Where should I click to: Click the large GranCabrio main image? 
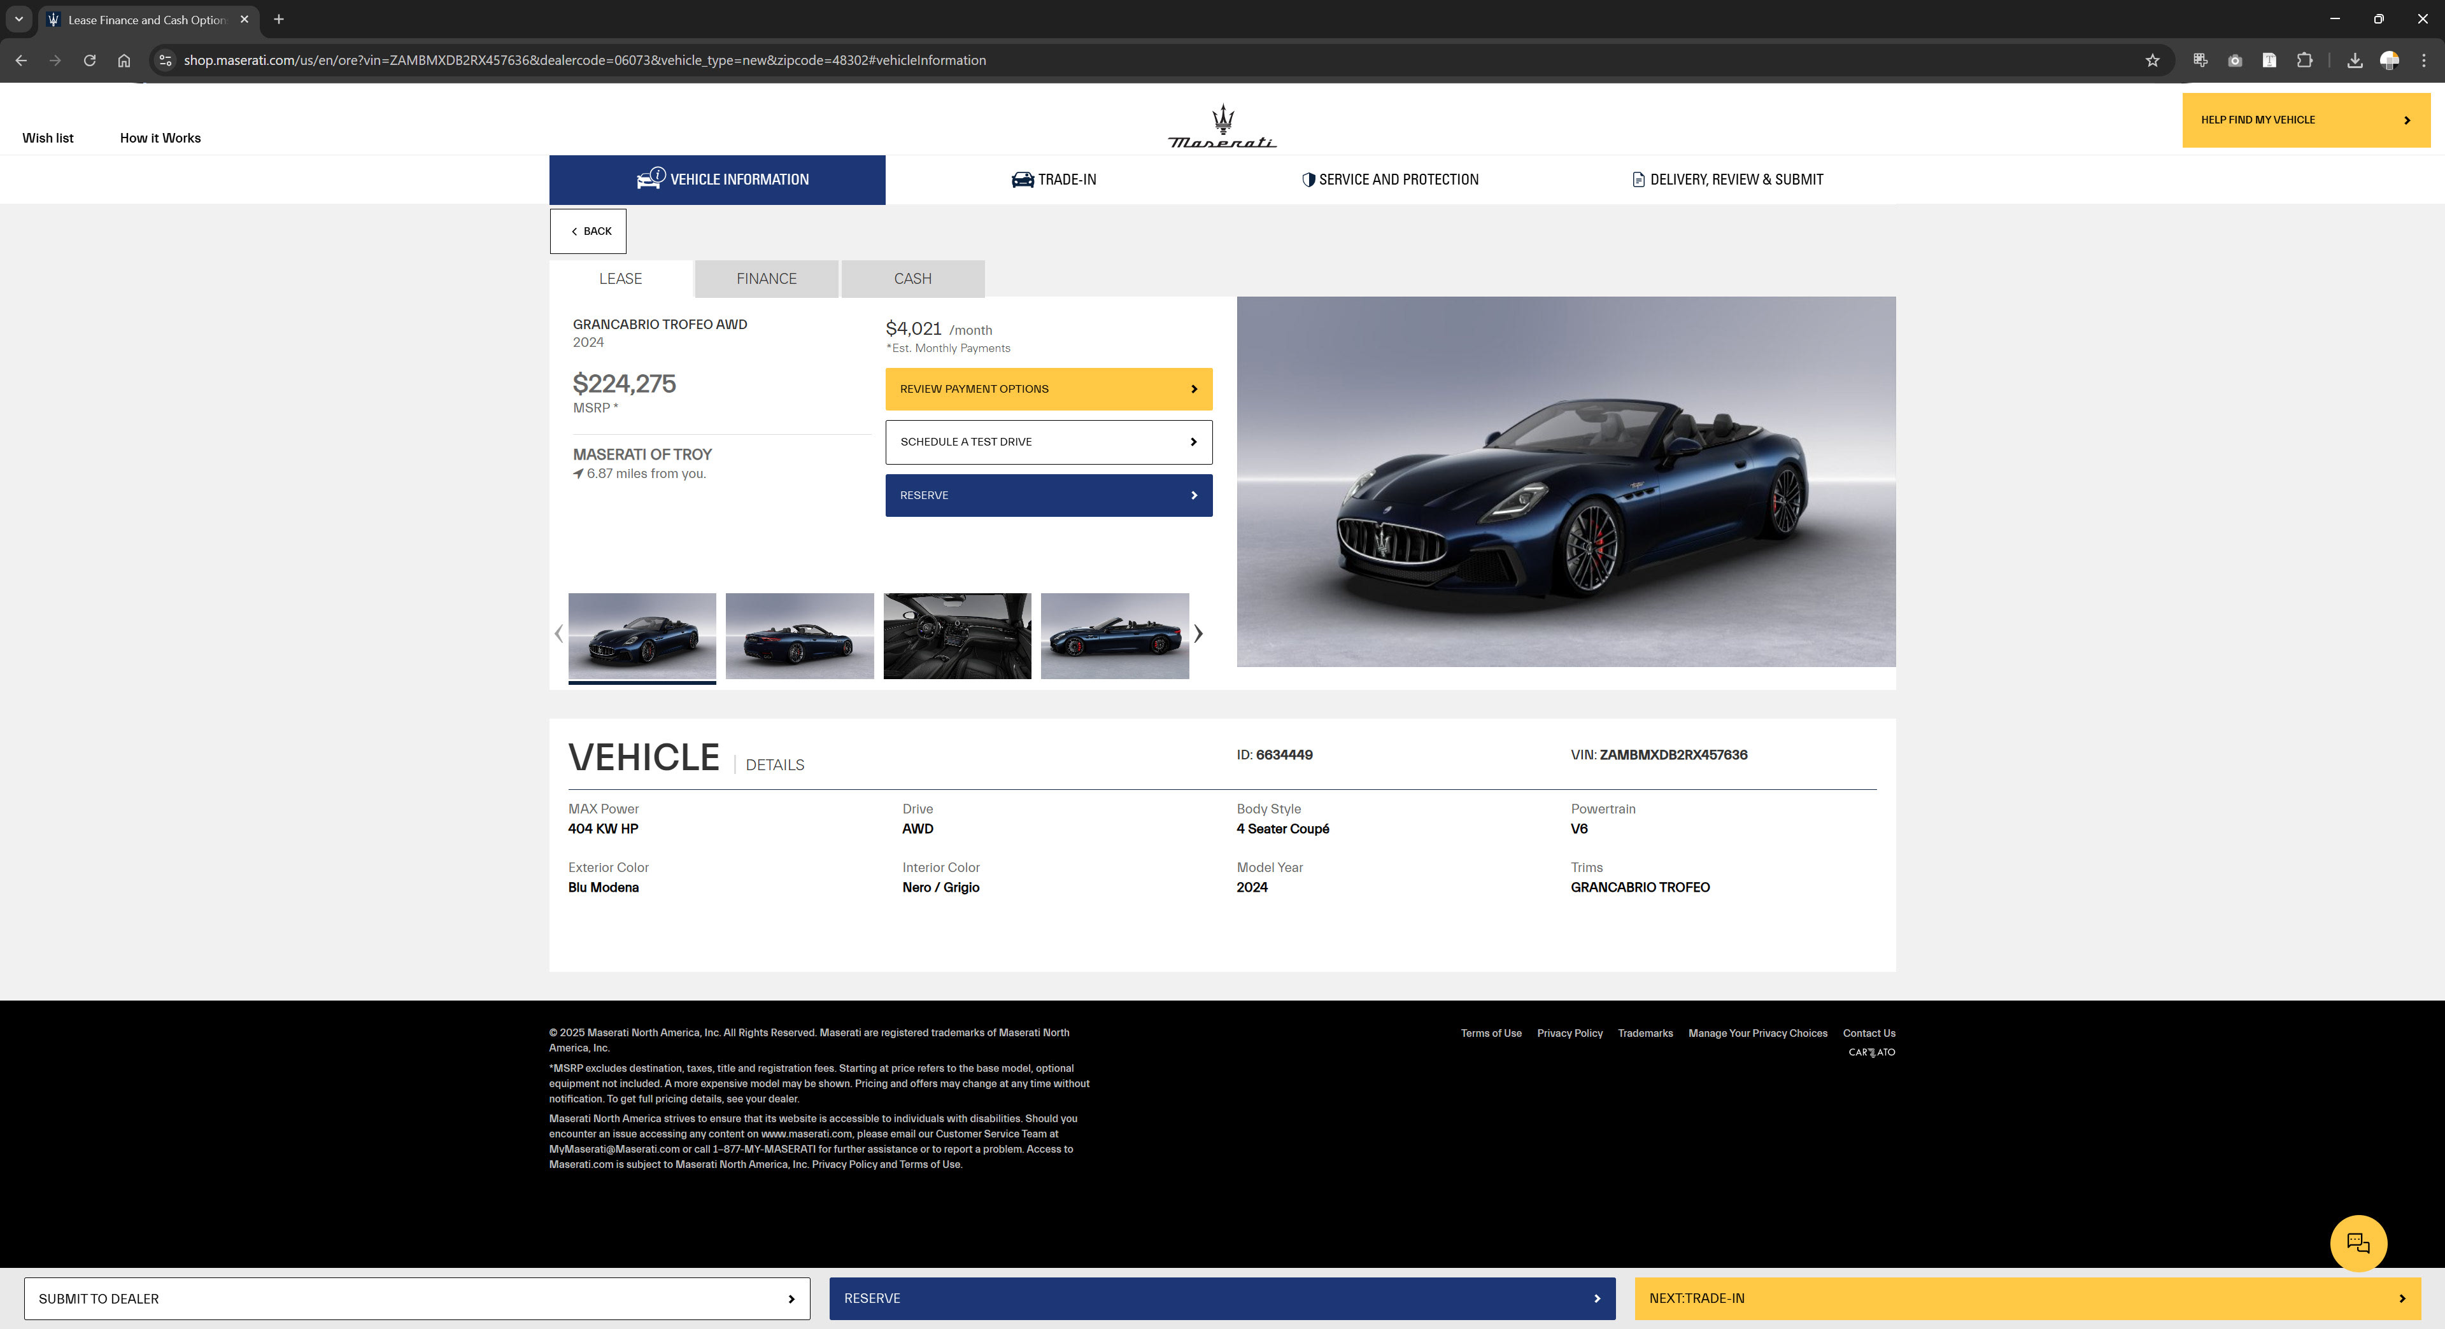[x=1566, y=482]
